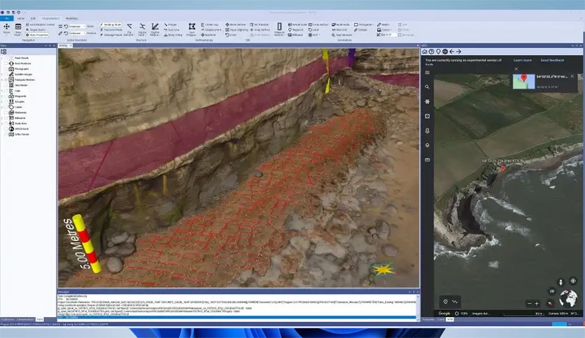The height and width of the screenshot is (338, 585).
Task: Zoom in with Earth plus button
Action: pyautogui.click(x=537, y=304)
